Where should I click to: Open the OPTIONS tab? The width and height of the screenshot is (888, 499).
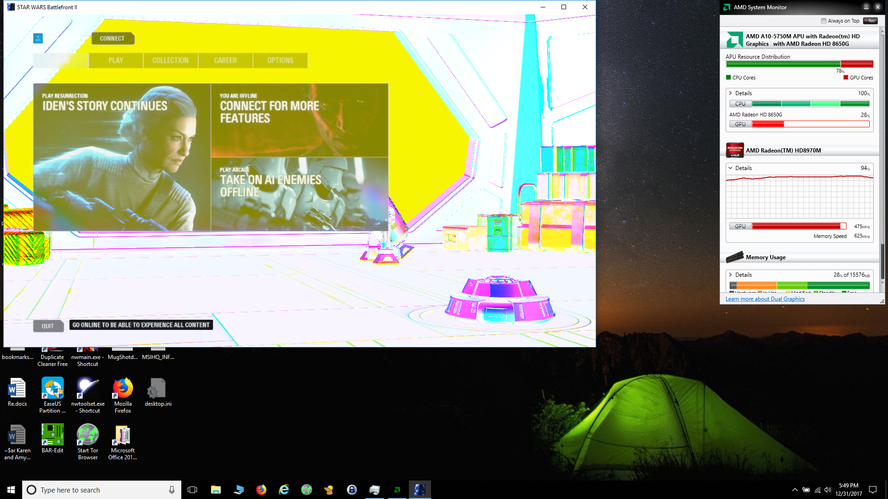point(280,61)
